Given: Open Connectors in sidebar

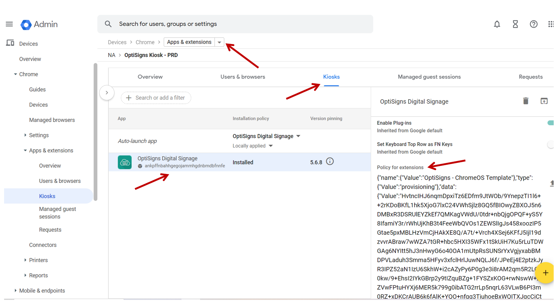Looking at the screenshot, I should pos(43,245).
